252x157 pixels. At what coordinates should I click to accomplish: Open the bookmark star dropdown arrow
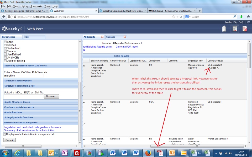pos(177,17)
